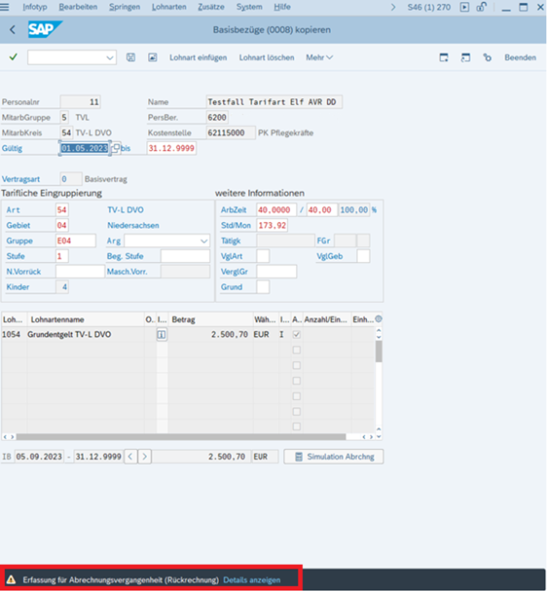Screen dimensions: 547x592
Task: Open table column settings gear icon
Action: click(378, 319)
